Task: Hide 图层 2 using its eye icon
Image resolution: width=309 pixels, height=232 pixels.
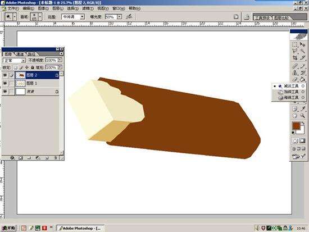Action: [x=5, y=75]
